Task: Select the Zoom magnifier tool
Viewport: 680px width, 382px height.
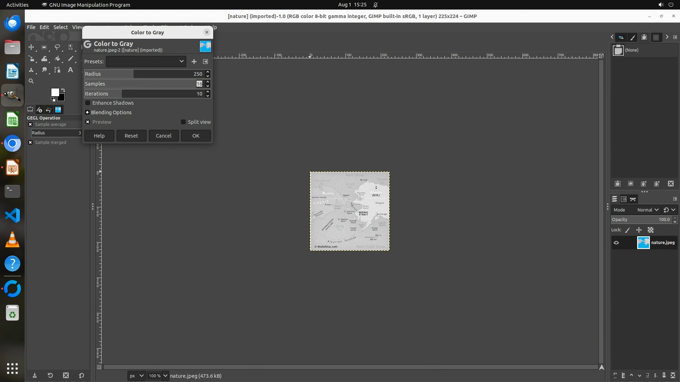Action: [x=31, y=81]
